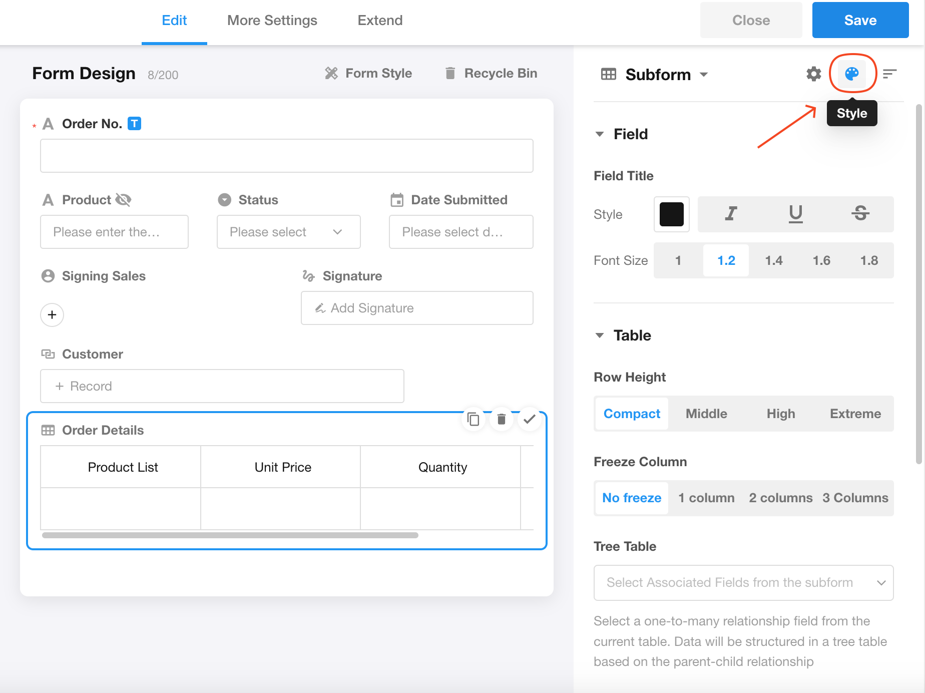This screenshot has width=925, height=693.
Task: Click the Save button
Action: tap(860, 21)
